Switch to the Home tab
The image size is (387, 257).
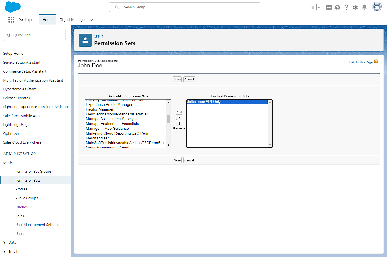click(x=47, y=20)
